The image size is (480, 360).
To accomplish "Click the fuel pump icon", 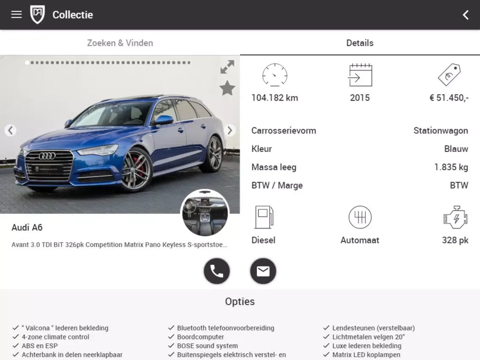I will 264,217.
